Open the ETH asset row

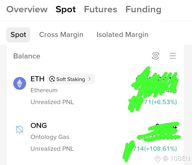pyautogui.click(x=95, y=90)
